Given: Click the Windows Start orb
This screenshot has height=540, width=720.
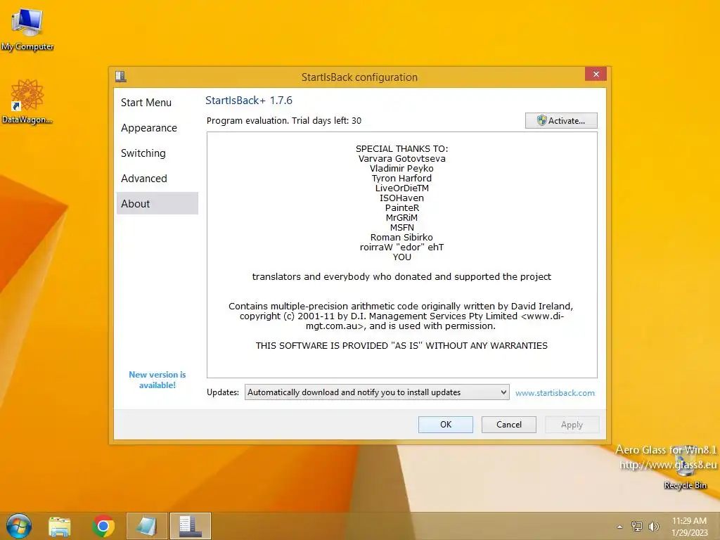Looking at the screenshot, I should [x=19, y=526].
